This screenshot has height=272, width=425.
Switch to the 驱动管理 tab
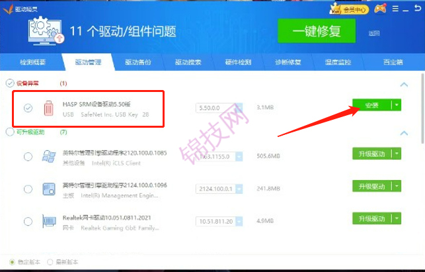click(x=88, y=62)
